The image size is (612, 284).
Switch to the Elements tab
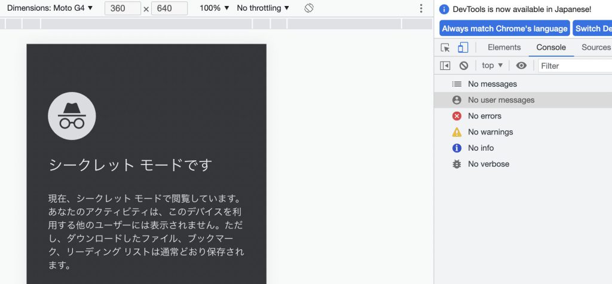[x=504, y=47]
